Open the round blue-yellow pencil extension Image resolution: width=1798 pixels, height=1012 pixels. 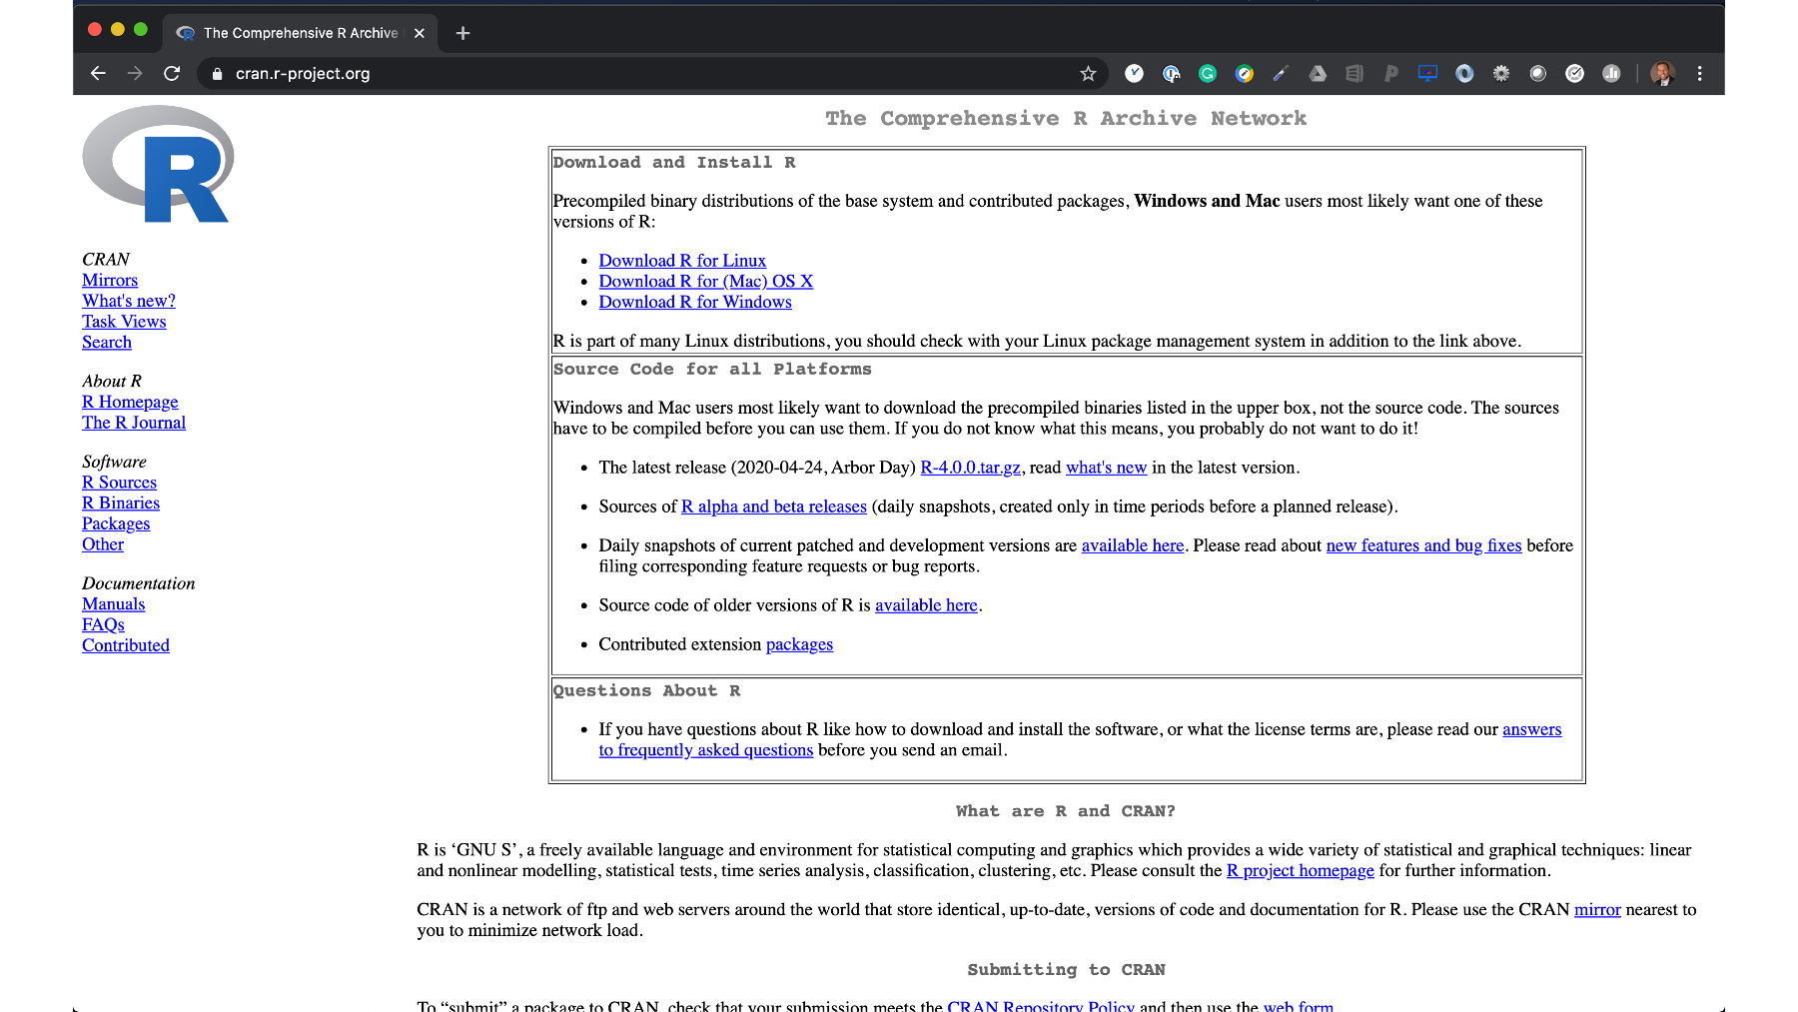pyautogui.click(x=1245, y=73)
